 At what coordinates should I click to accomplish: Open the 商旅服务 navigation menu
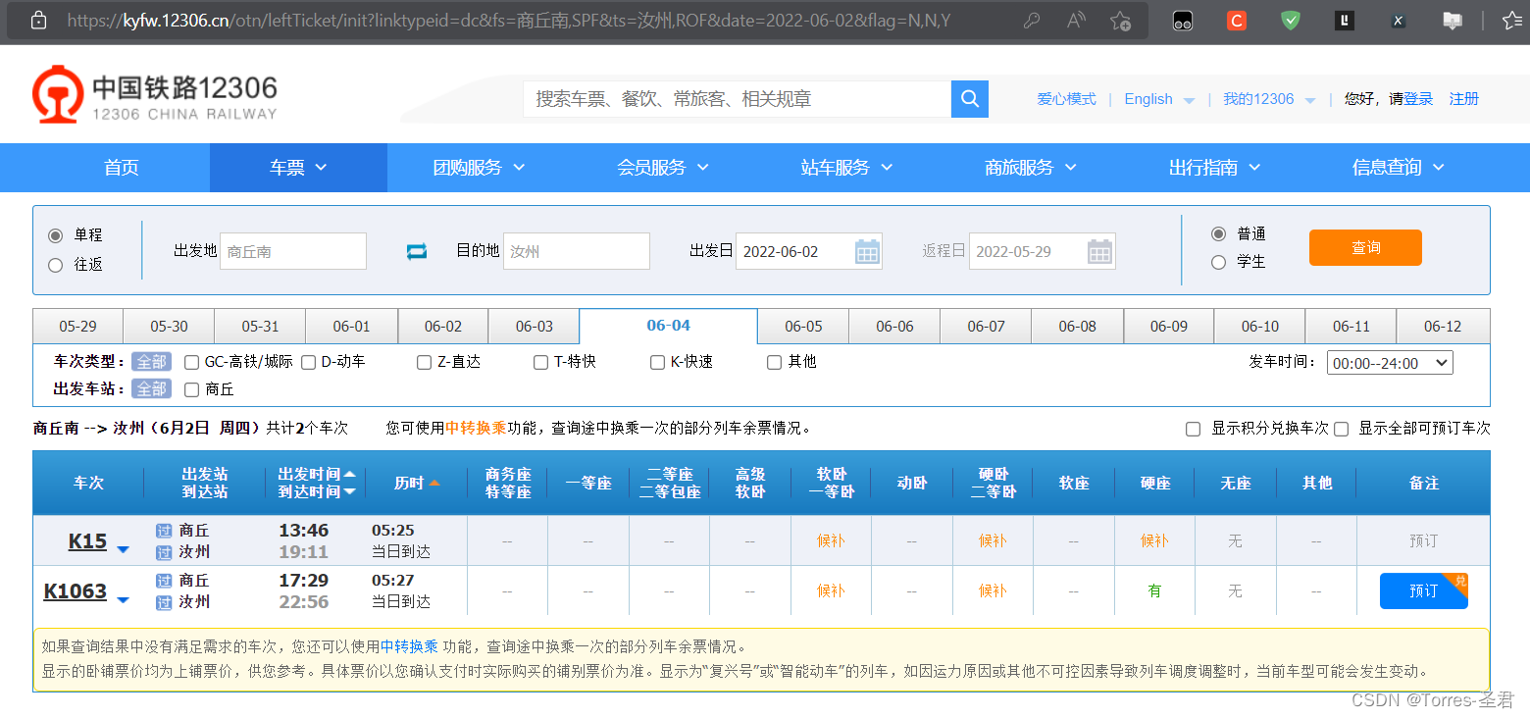tap(1030, 168)
